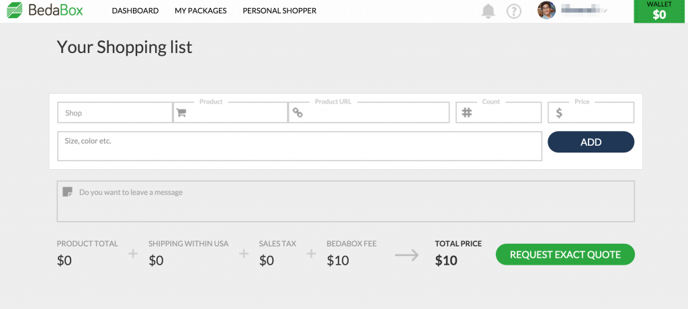Click the user profile avatar
Image resolution: width=688 pixels, height=309 pixels.
click(x=547, y=11)
